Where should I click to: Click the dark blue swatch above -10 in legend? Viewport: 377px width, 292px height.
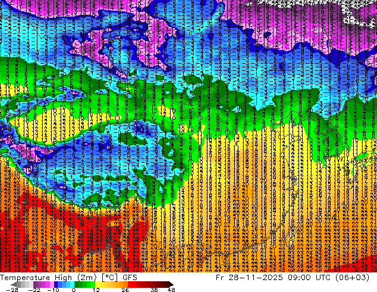(x=56, y=284)
